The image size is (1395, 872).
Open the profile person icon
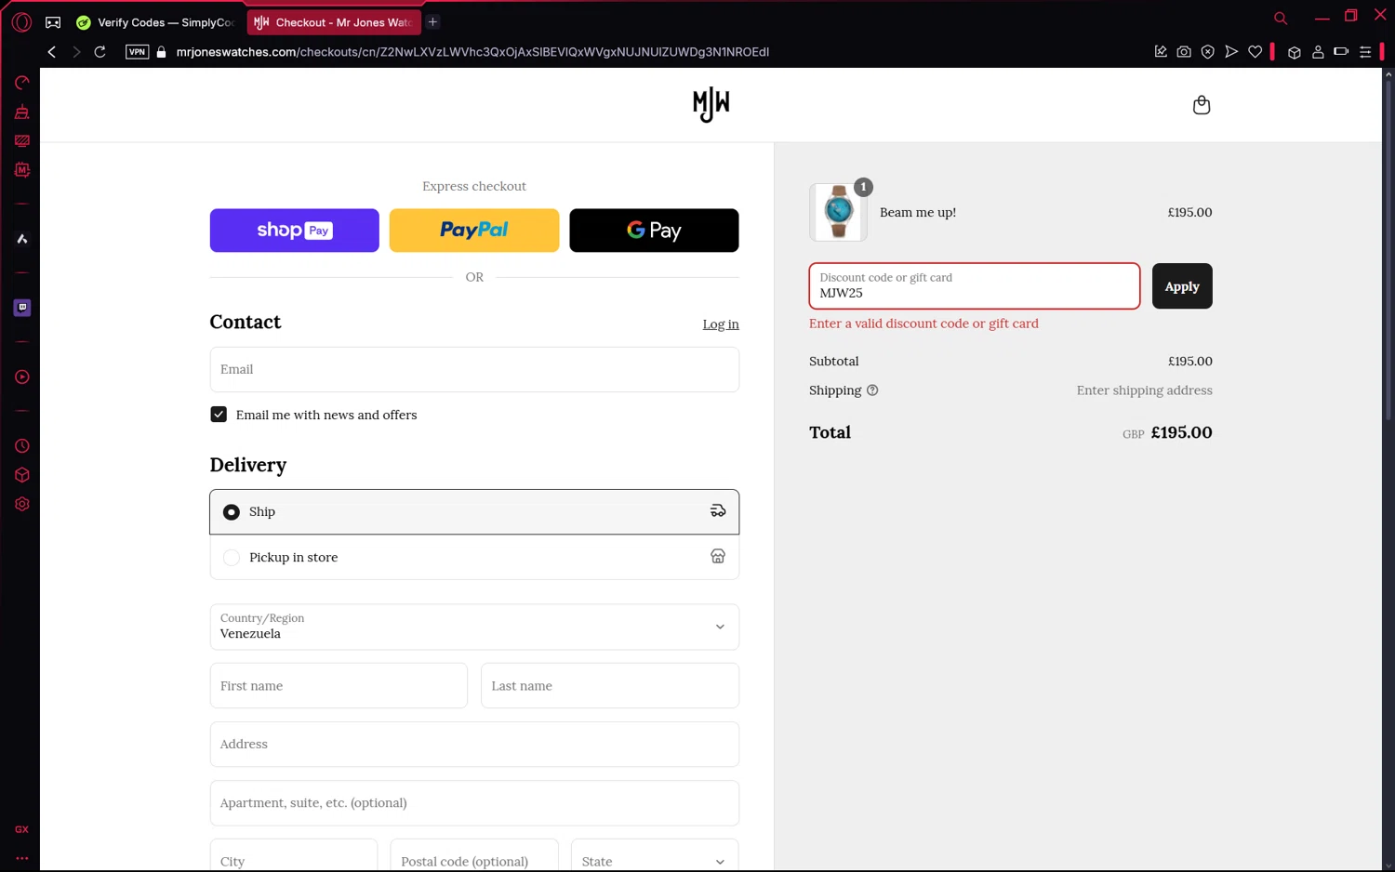pyautogui.click(x=1318, y=52)
